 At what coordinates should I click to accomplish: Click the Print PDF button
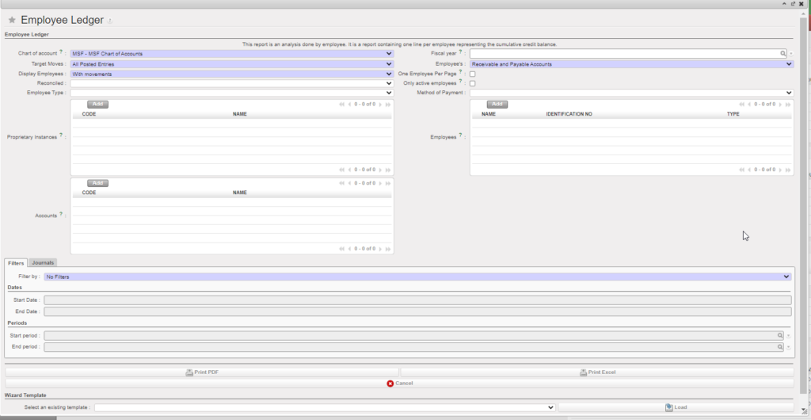click(201, 372)
